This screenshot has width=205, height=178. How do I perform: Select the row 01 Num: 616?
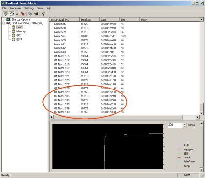tap(124, 56)
